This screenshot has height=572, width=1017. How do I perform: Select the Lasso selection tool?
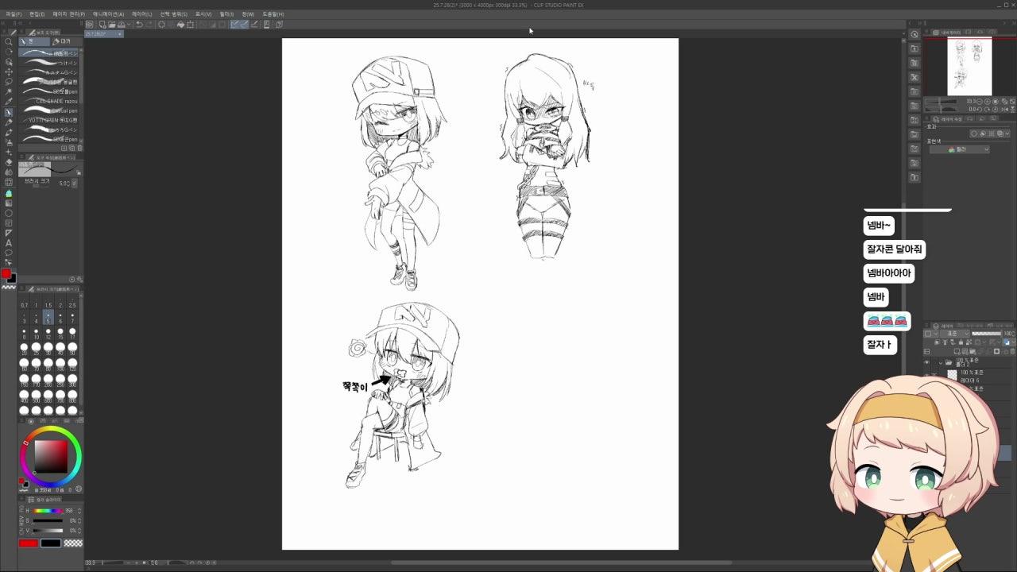9,82
